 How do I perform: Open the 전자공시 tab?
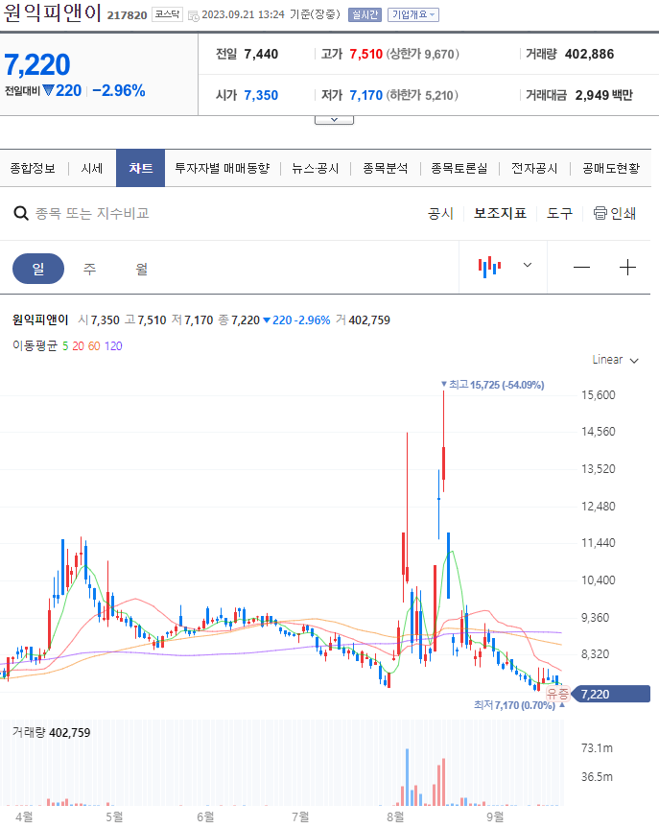coord(534,168)
